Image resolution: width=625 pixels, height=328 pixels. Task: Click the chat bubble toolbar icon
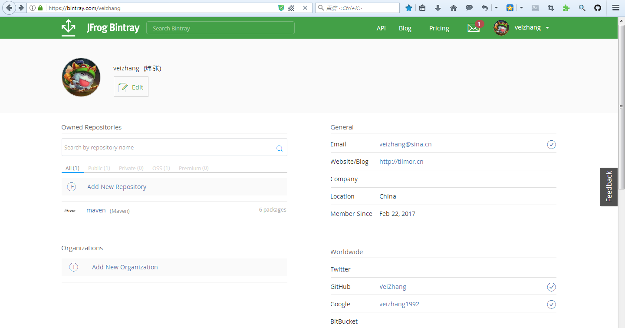(x=469, y=8)
